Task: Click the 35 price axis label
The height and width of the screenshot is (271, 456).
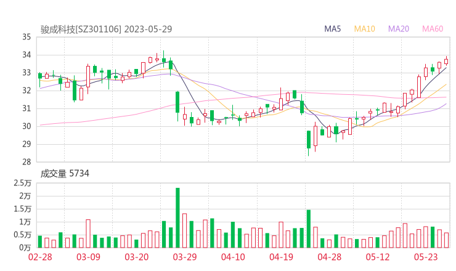Action: click(x=26, y=37)
